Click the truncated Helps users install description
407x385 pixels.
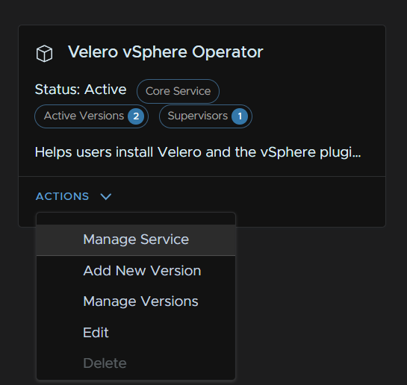198,152
